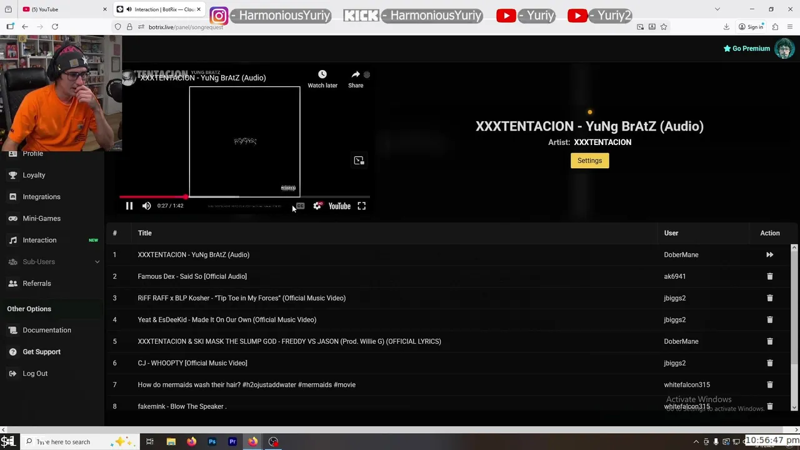Screen dimensions: 800x450
Task: Delete the FREDDY VS JASON request
Action: (770, 341)
